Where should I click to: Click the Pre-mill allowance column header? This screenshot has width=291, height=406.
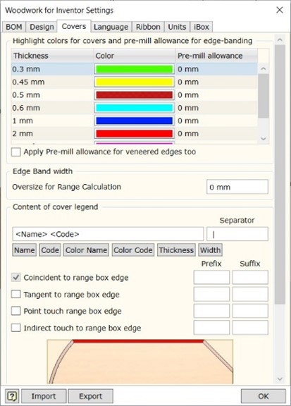pyautogui.click(x=216, y=56)
